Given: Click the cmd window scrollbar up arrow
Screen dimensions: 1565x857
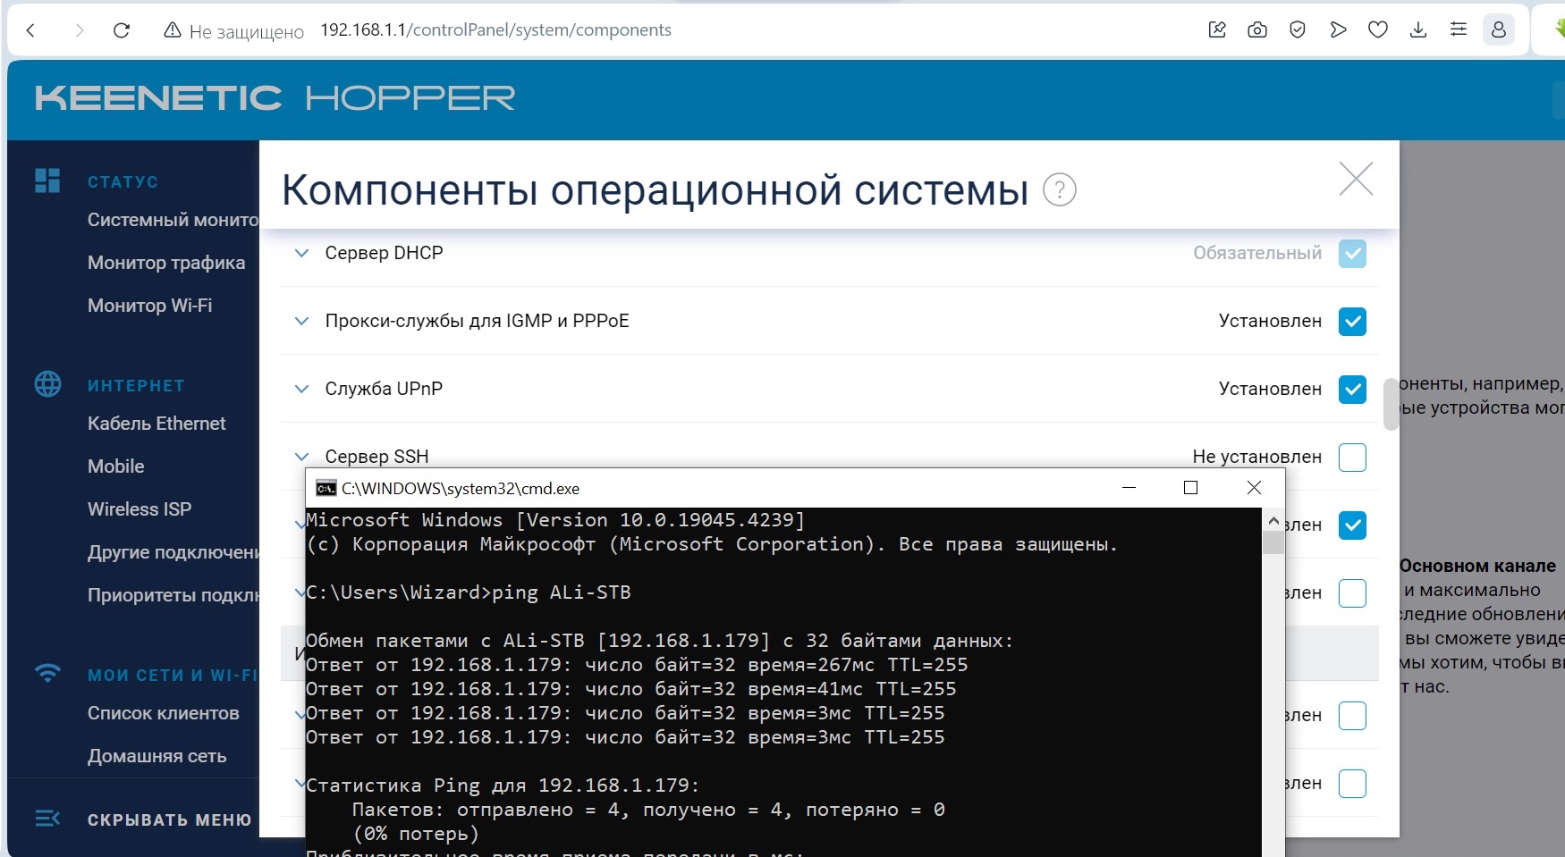Looking at the screenshot, I should 1273,520.
